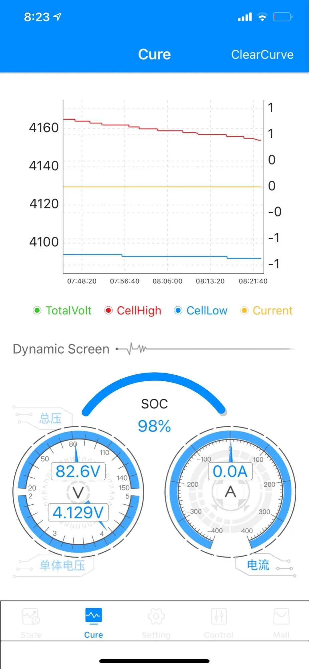Image resolution: width=309 pixels, height=669 pixels.
Task: Tap the battery status icon
Action: pyautogui.click(x=283, y=17)
